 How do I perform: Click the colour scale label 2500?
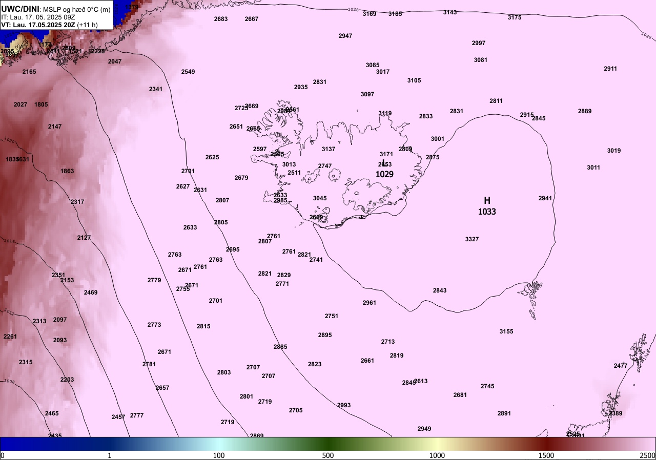(648, 455)
